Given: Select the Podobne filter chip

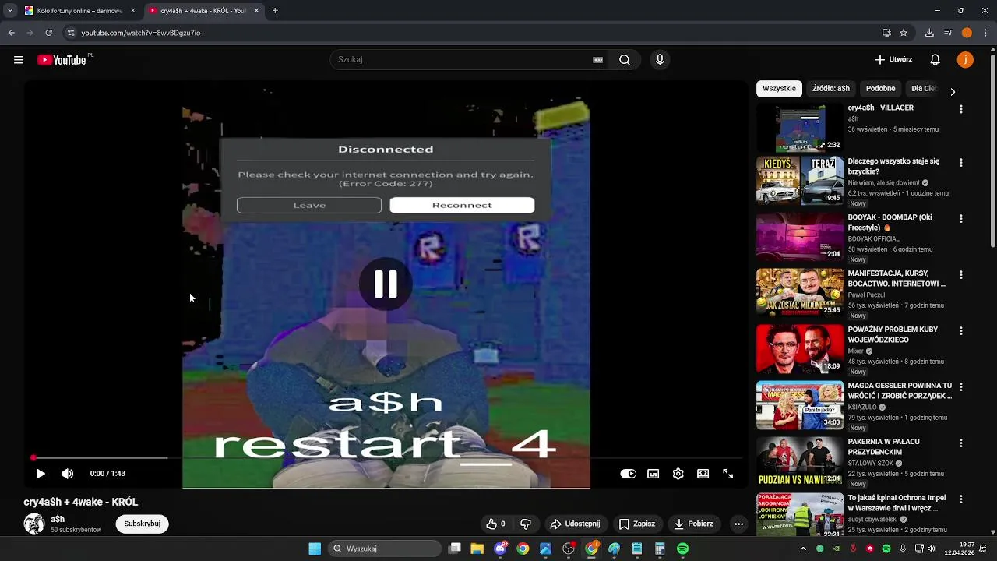Looking at the screenshot, I should point(880,89).
